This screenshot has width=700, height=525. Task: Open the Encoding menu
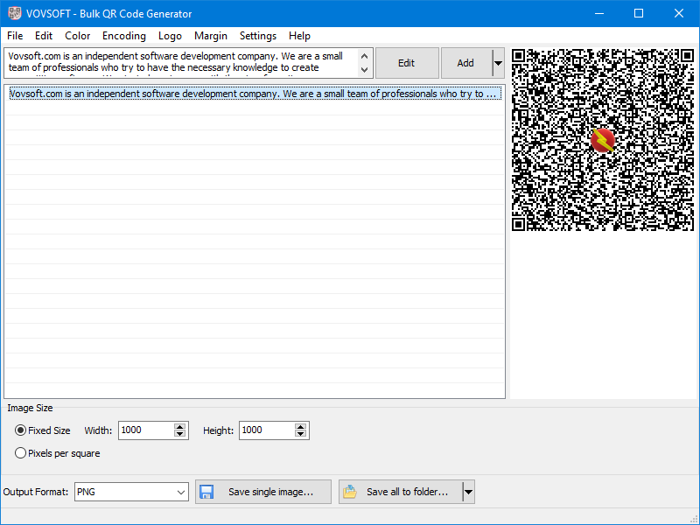coord(123,36)
